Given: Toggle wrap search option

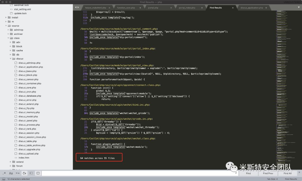Looking at the screenshot, I should 24,173.
